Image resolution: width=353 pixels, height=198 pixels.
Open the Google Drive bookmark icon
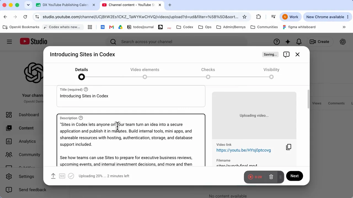tap(120, 27)
